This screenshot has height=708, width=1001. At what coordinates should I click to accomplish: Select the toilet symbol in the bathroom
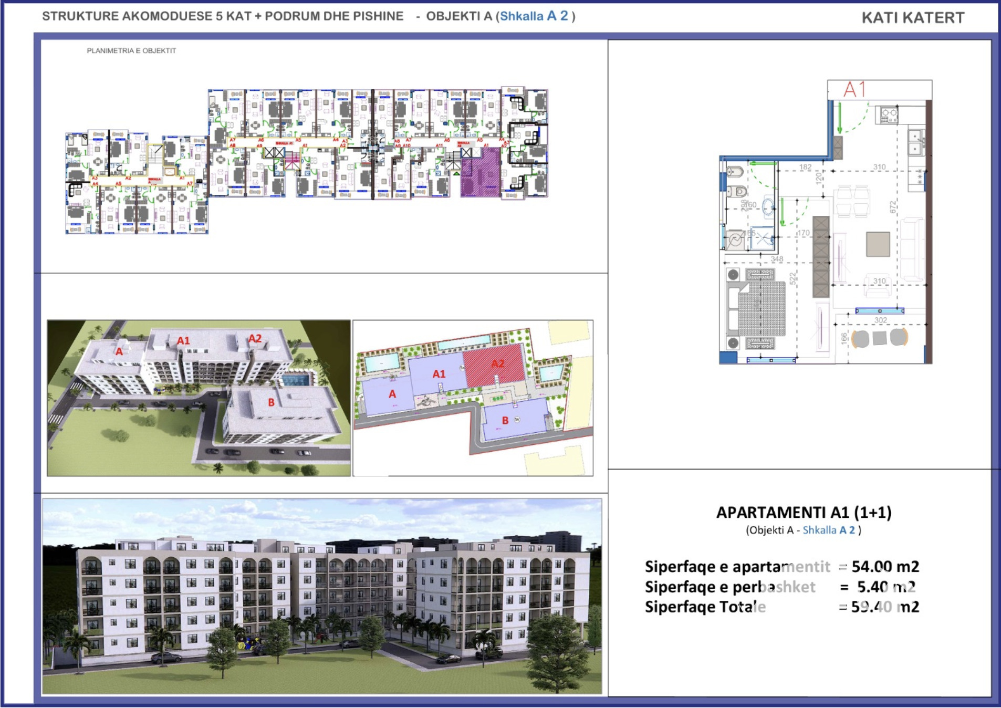click(734, 172)
